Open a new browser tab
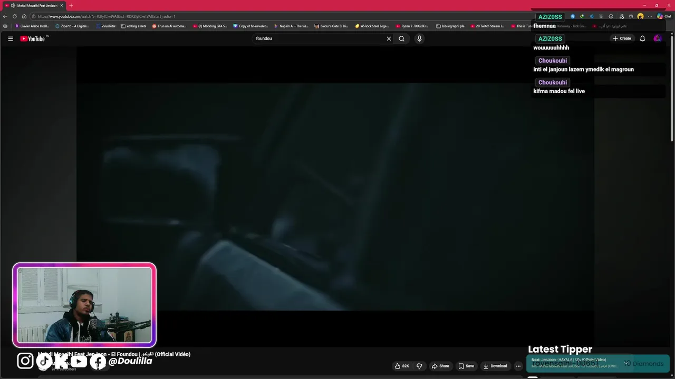The width and height of the screenshot is (675, 379). 71,5
